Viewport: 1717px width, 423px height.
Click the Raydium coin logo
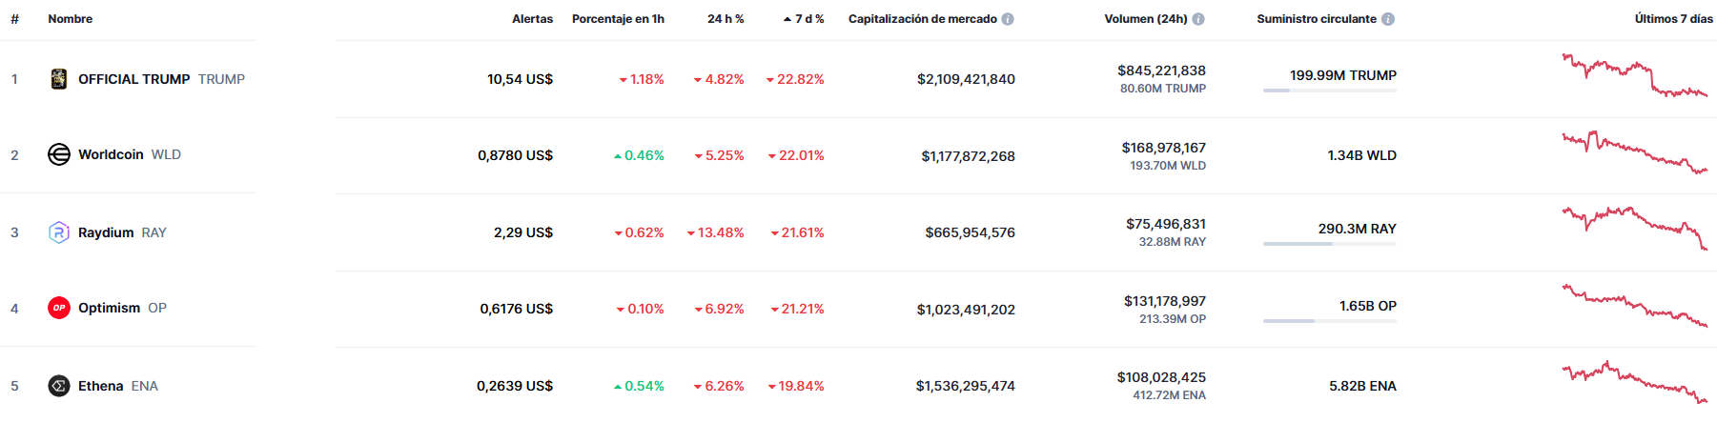click(59, 232)
